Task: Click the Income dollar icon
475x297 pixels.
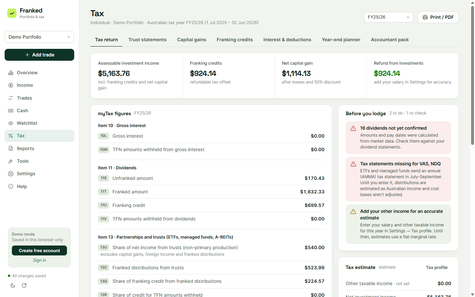Action: tap(11, 85)
